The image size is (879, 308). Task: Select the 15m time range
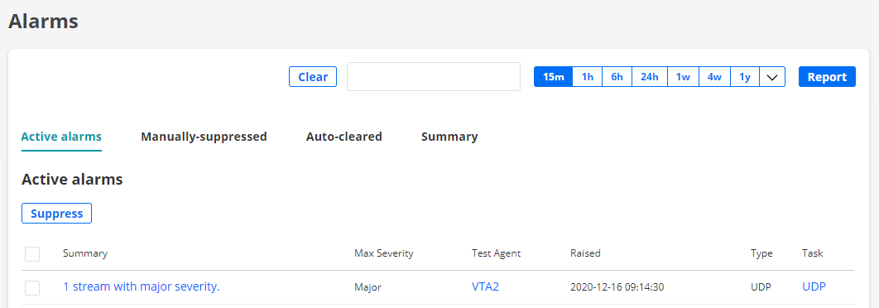(x=553, y=77)
